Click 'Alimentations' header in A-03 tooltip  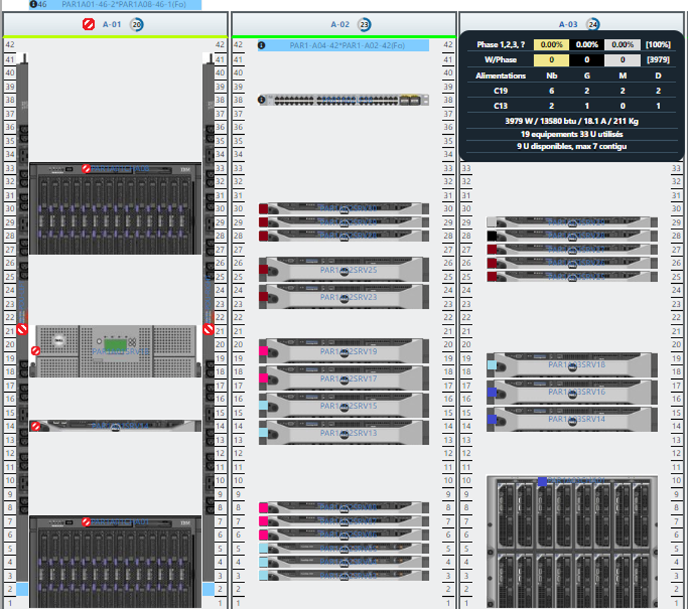501,76
